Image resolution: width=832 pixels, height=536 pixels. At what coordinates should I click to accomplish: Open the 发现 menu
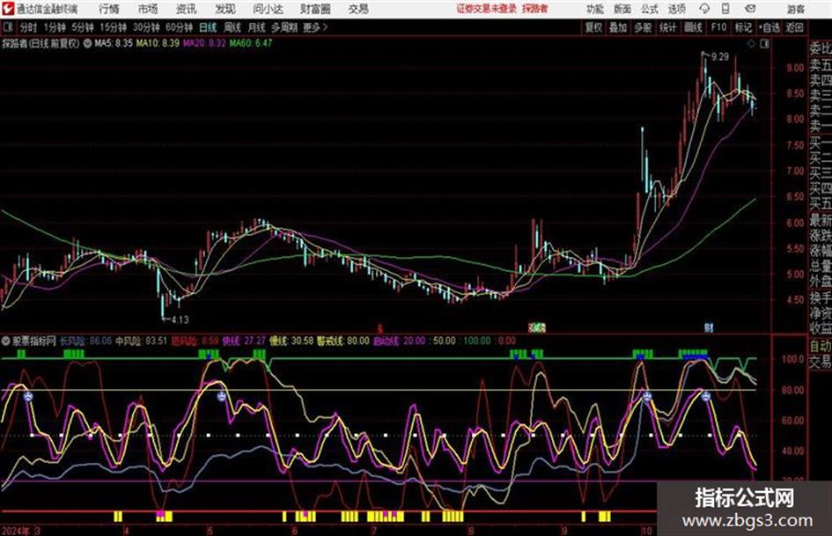coord(225,9)
